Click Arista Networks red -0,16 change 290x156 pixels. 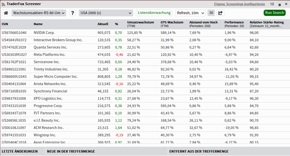(x=119, y=84)
